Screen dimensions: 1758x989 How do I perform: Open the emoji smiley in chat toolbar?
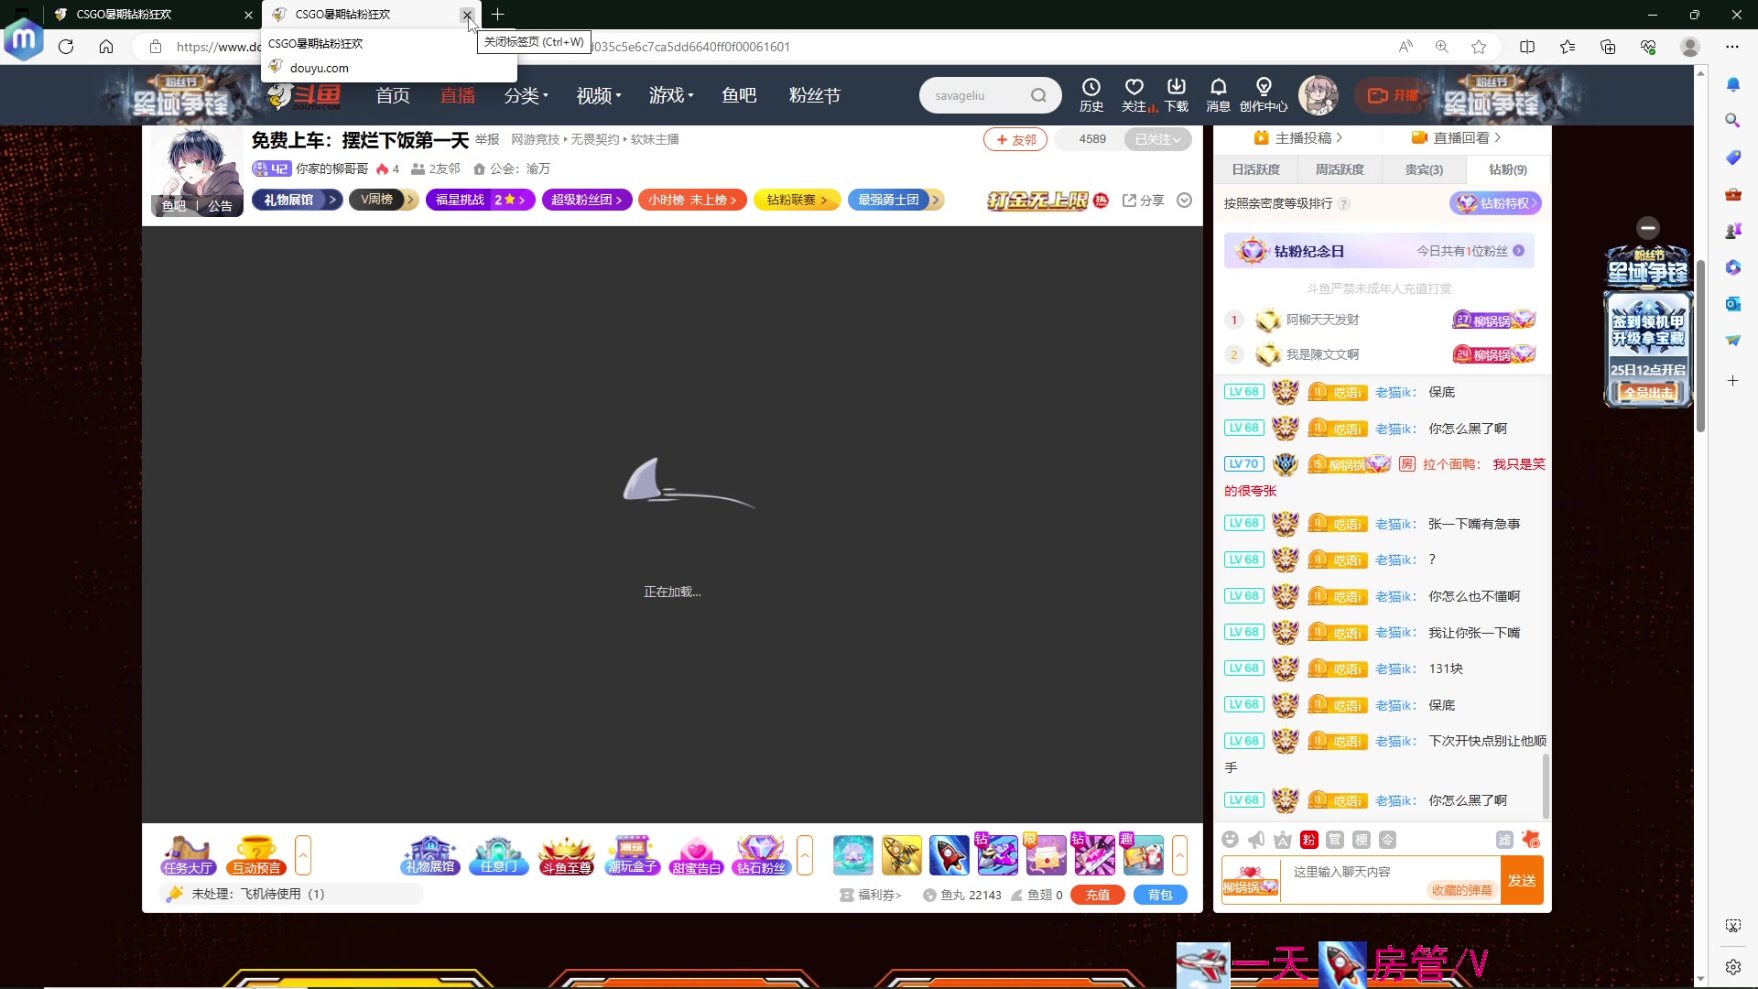[x=1230, y=840]
